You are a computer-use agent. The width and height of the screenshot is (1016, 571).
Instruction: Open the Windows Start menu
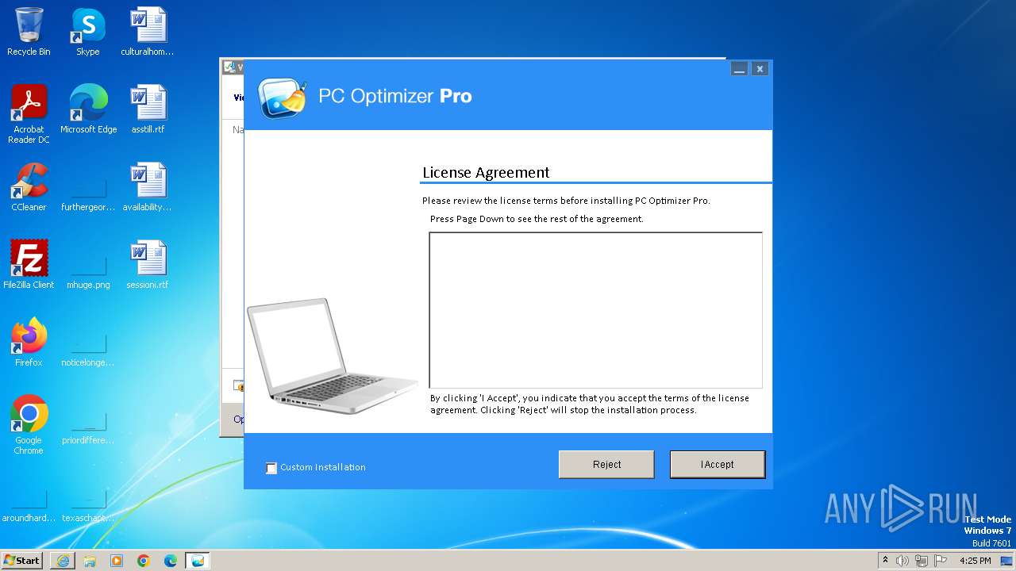coord(22,560)
